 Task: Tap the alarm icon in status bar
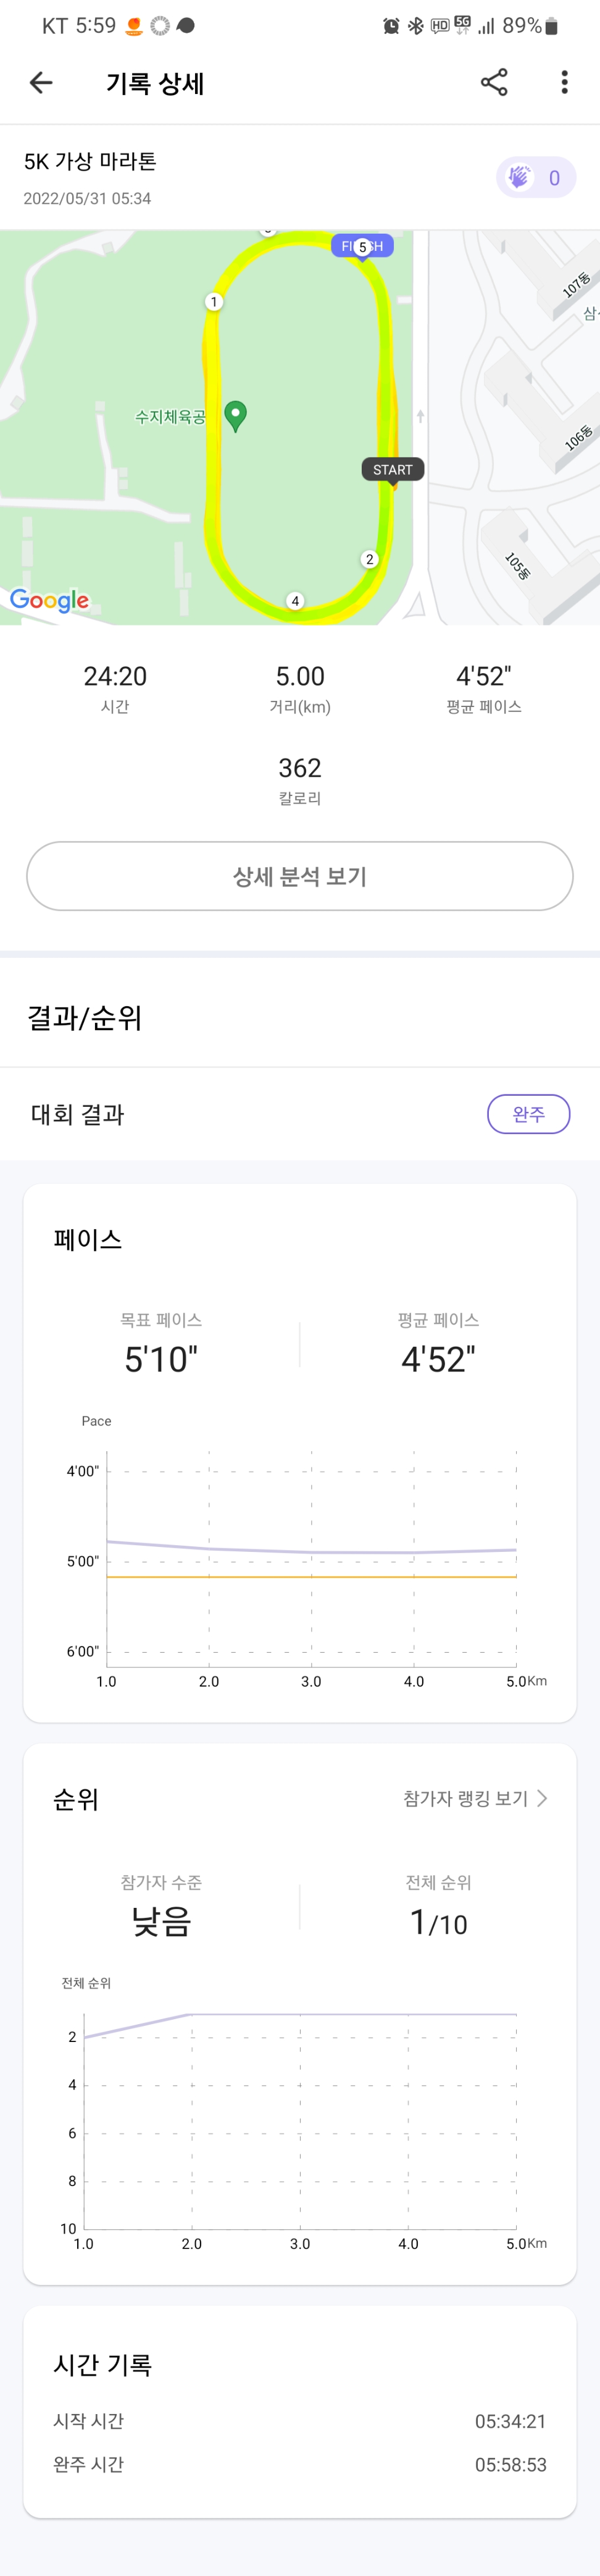point(391,26)
